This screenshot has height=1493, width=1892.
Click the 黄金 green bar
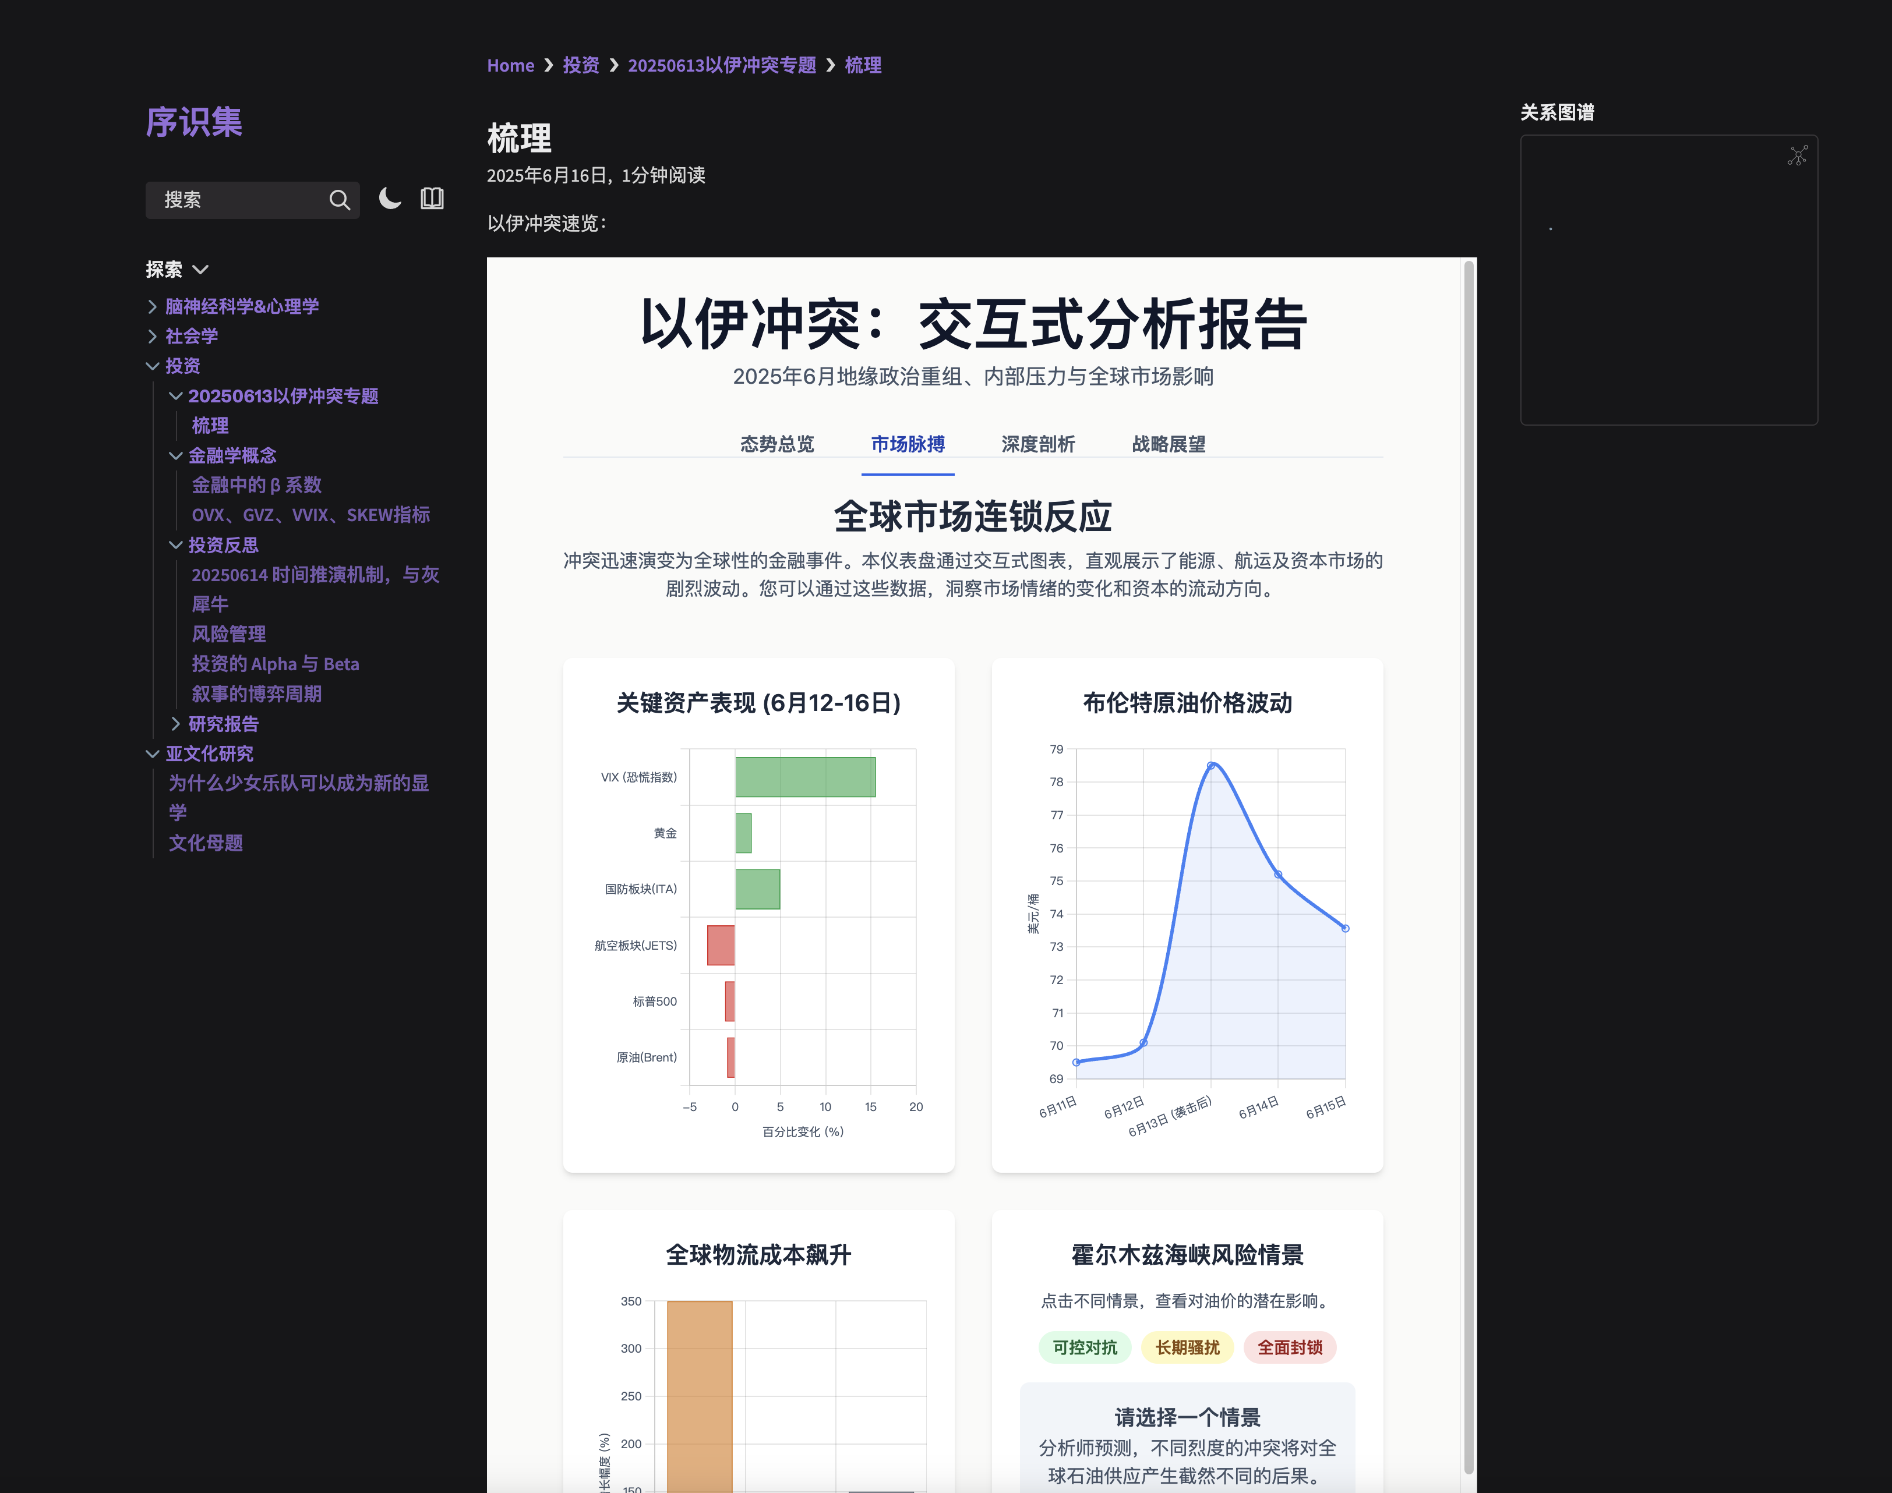pos(743,833)
